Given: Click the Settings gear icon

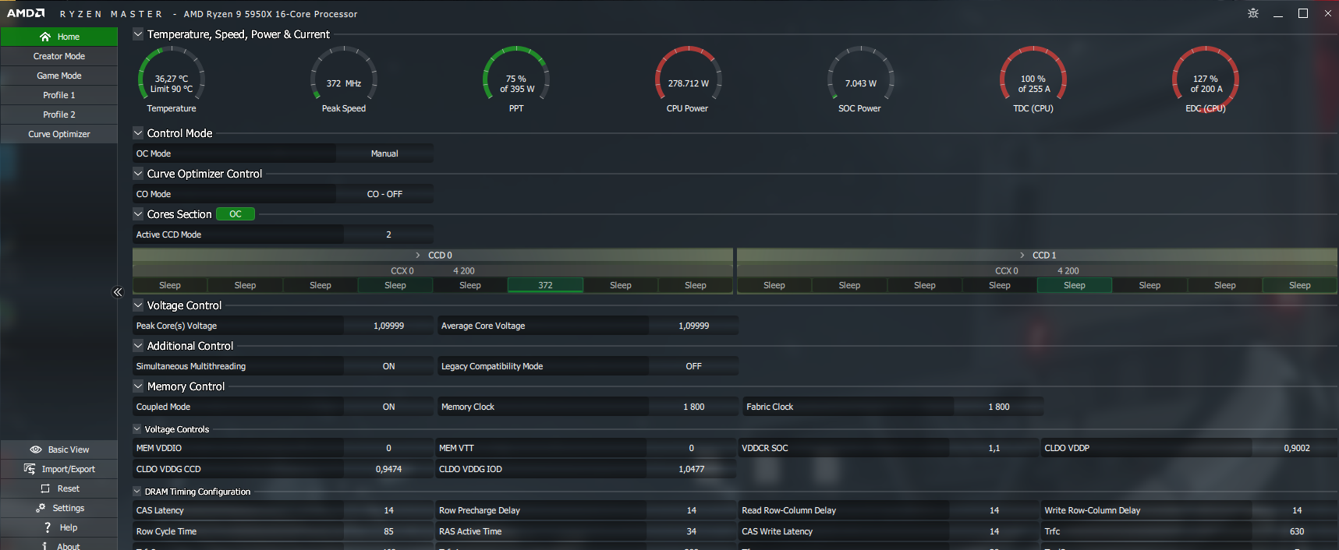Looking at the screenshot, I should (41, 508).
